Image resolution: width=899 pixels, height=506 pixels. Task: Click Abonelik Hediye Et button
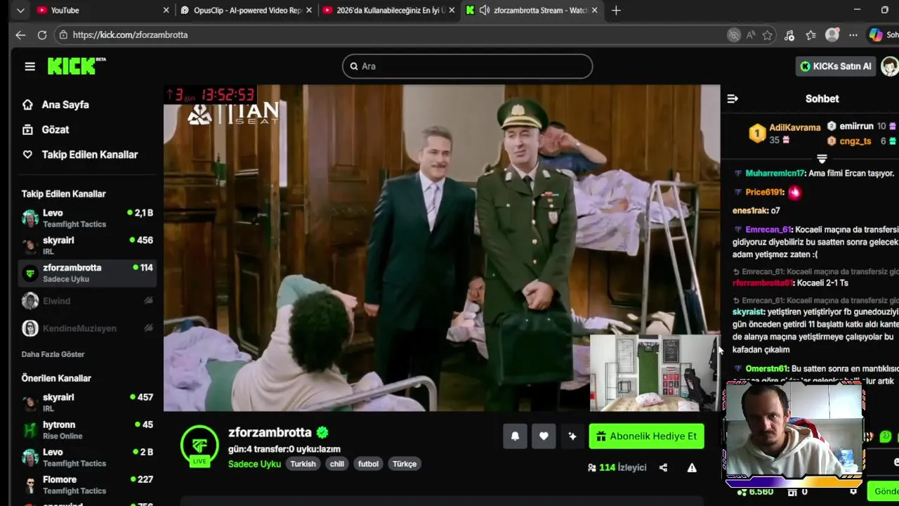pos(646,436)
